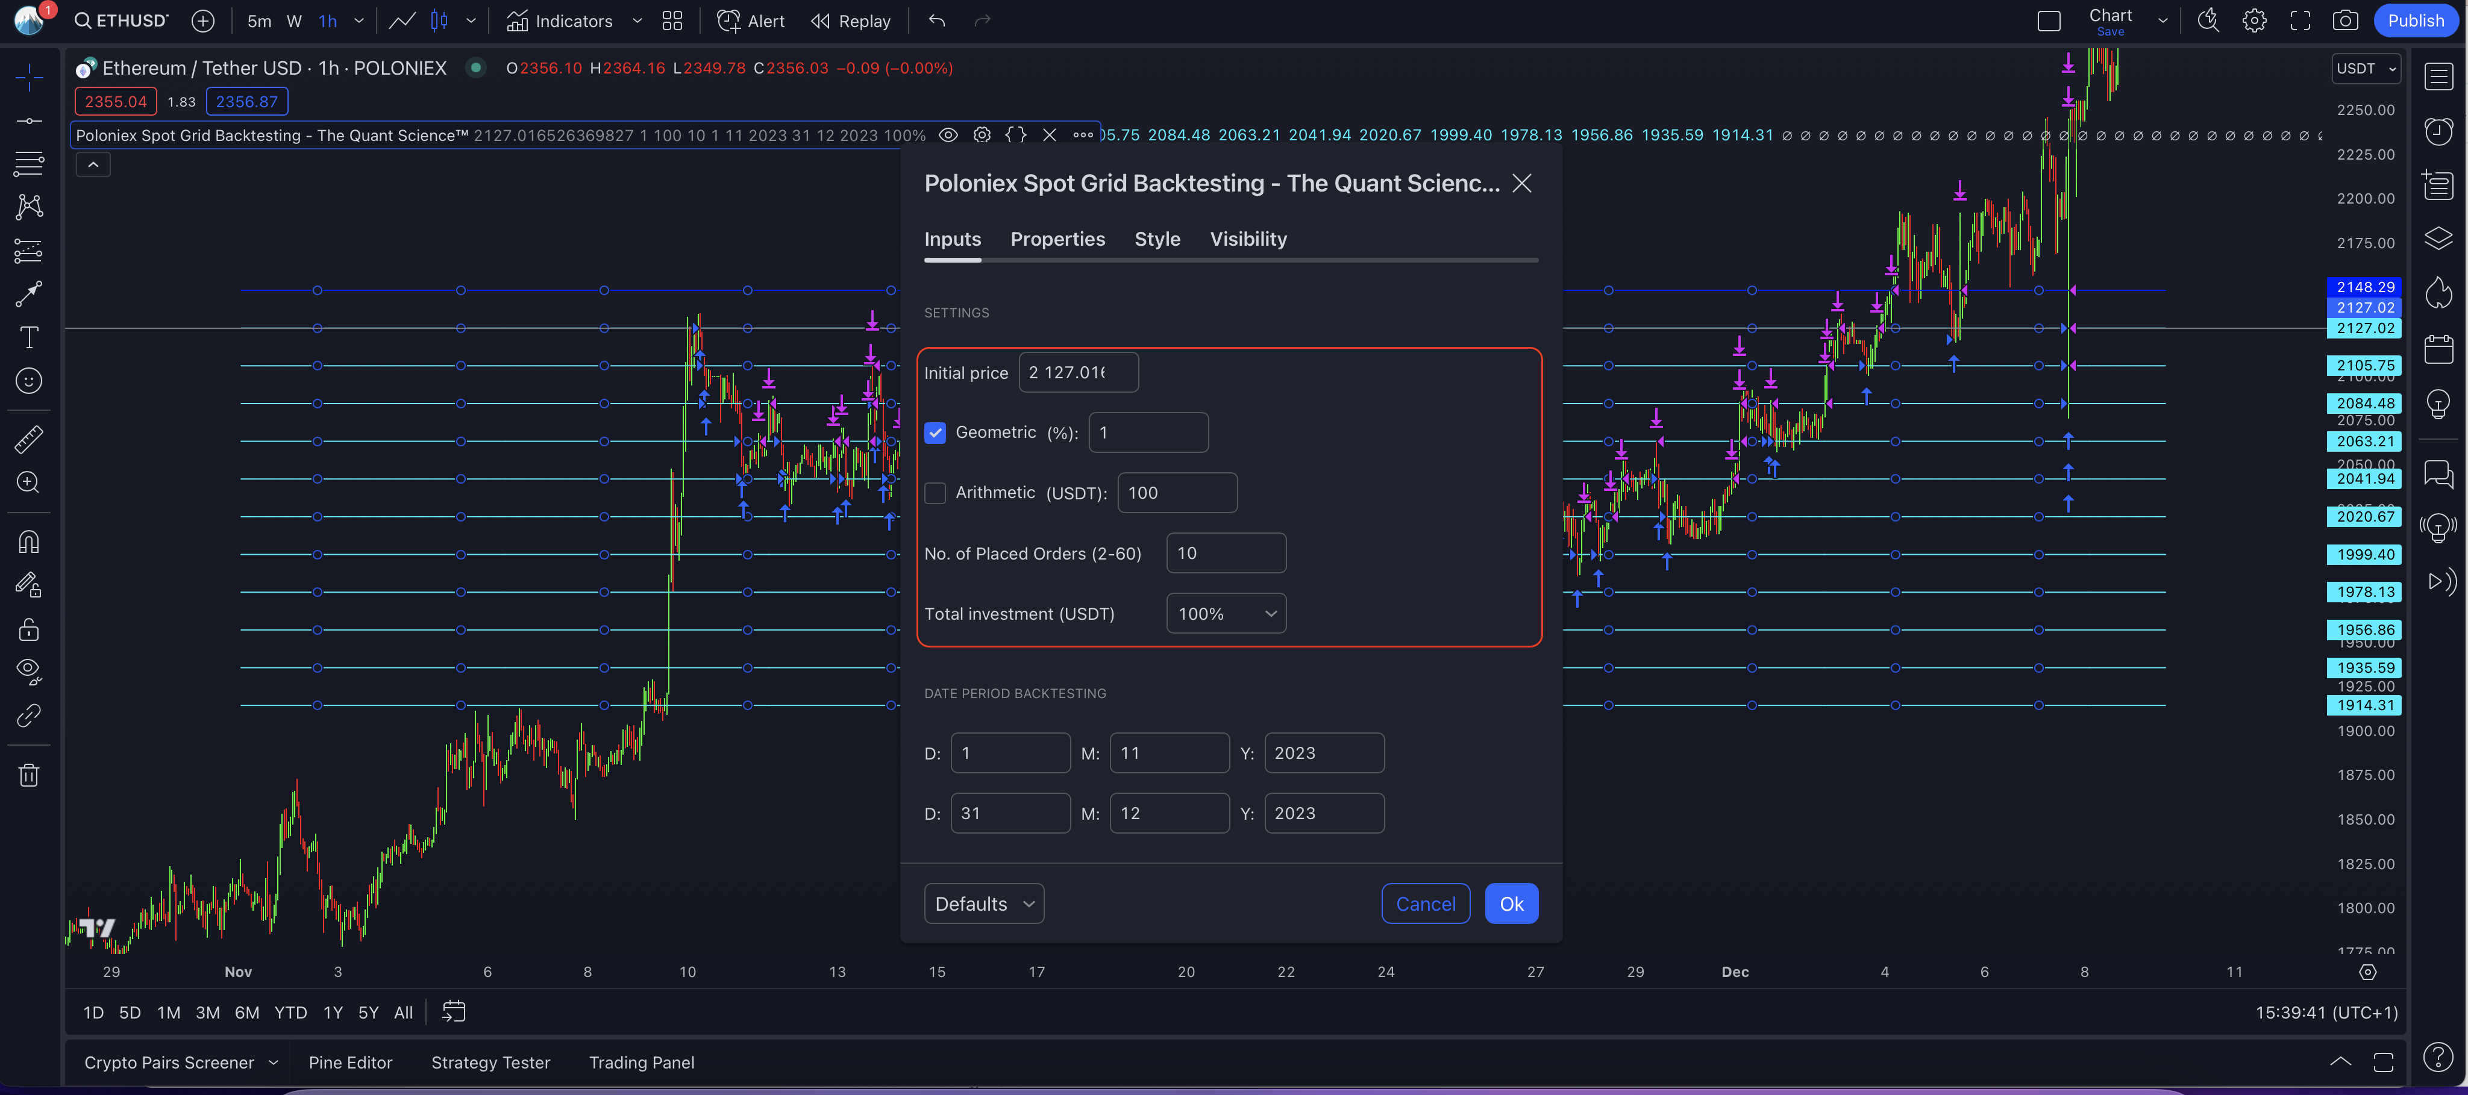Uncheck the Geometric (%) checkbox

(935, 433)
